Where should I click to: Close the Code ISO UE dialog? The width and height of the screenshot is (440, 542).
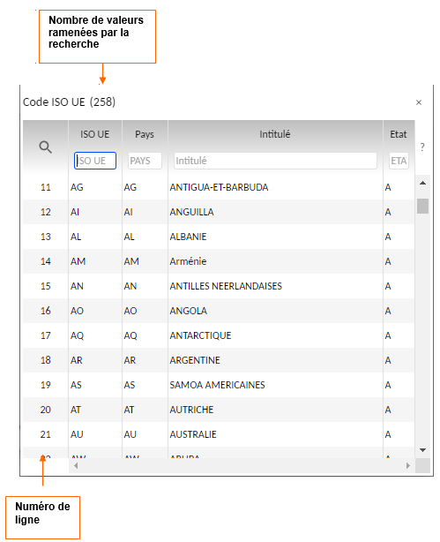(x=419, y=102)
